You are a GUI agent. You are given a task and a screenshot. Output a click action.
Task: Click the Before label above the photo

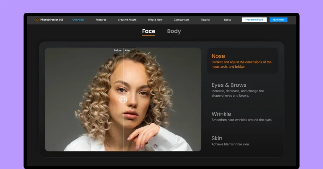click(x=118, y=51)
